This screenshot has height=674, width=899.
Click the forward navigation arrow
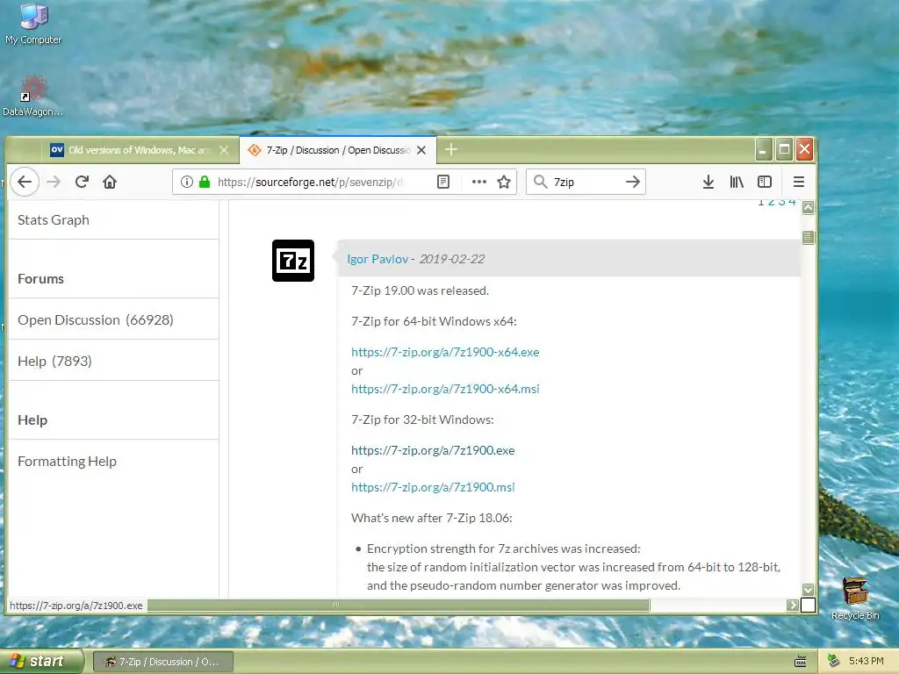[x=54, y=182]
